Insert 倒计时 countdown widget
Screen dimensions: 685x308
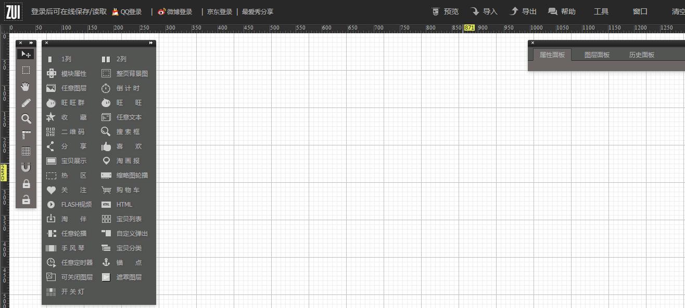click(x=121, y=88)
